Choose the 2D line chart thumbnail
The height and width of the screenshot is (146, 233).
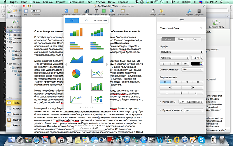[96, 73]
